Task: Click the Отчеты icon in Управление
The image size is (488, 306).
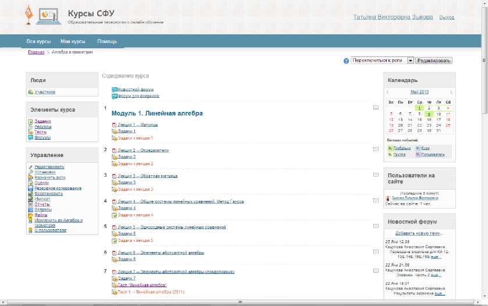Action: click(30, 204)
